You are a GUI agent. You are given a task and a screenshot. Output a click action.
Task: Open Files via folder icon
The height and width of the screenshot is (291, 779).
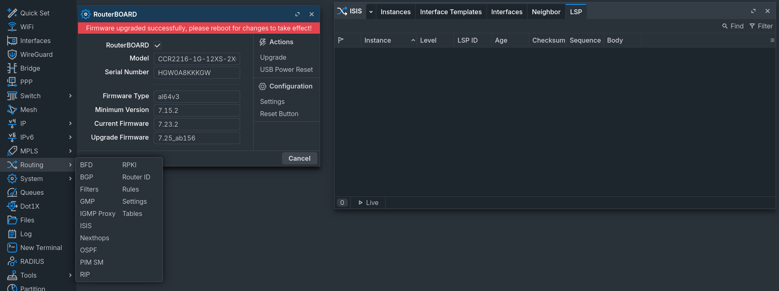(x=12, y=220)
